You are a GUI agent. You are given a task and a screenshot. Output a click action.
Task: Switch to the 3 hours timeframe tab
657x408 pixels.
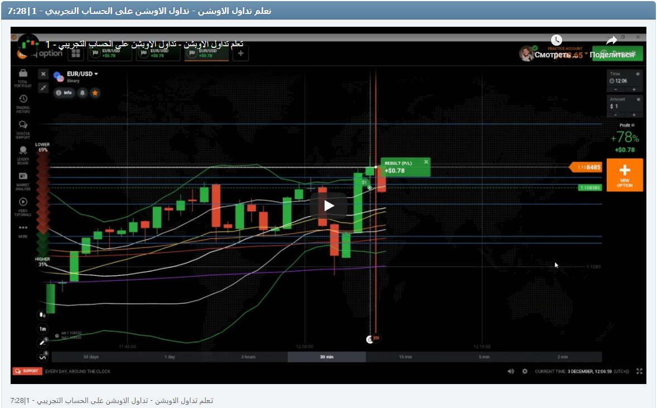point(248,357)
